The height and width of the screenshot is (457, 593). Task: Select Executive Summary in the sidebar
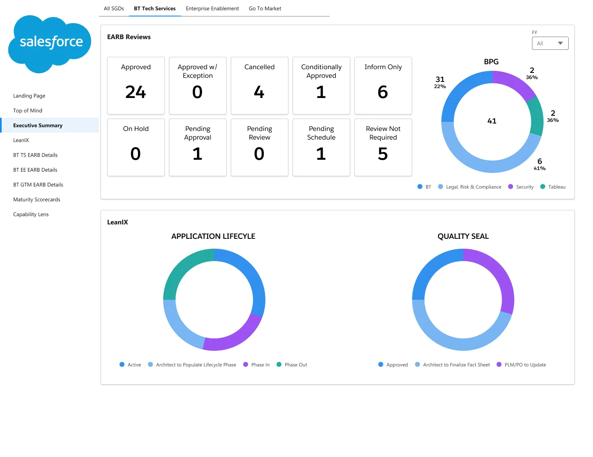click(x=49, y=126)
